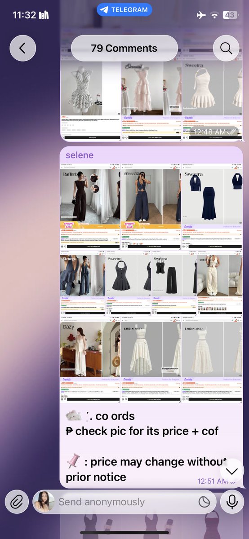
Task: Open sender name selene
Action: coord(80,155)
